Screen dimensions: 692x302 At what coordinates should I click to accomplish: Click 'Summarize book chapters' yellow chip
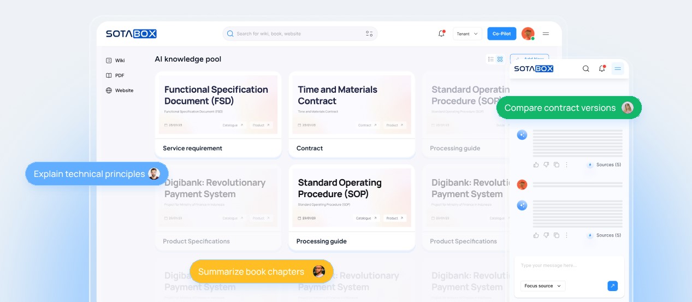point(261,271)
